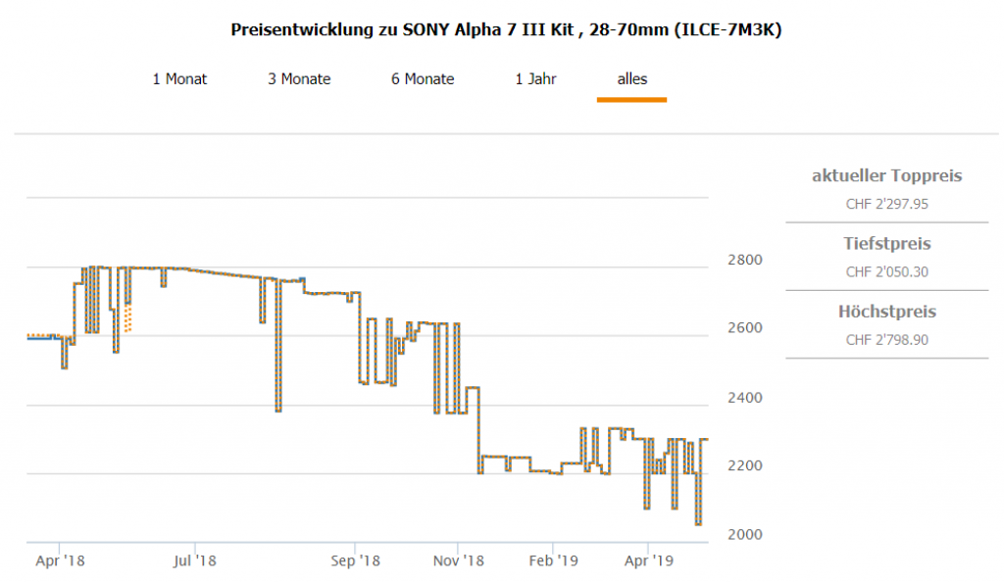The width and height of the screenshot is (1004, 582).
Task: Click the aktueller Toppreis heading
Action: (x=886, y=176)
